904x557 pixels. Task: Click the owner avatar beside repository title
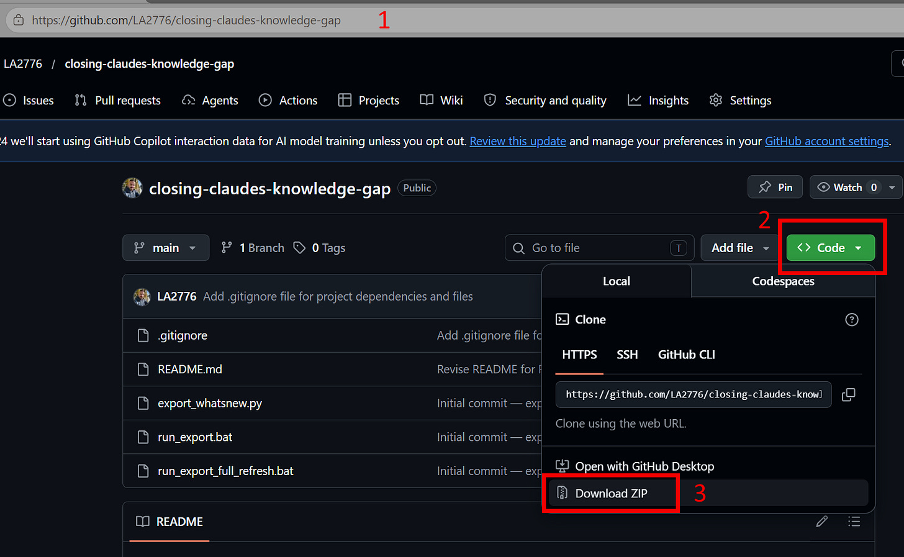132,188
